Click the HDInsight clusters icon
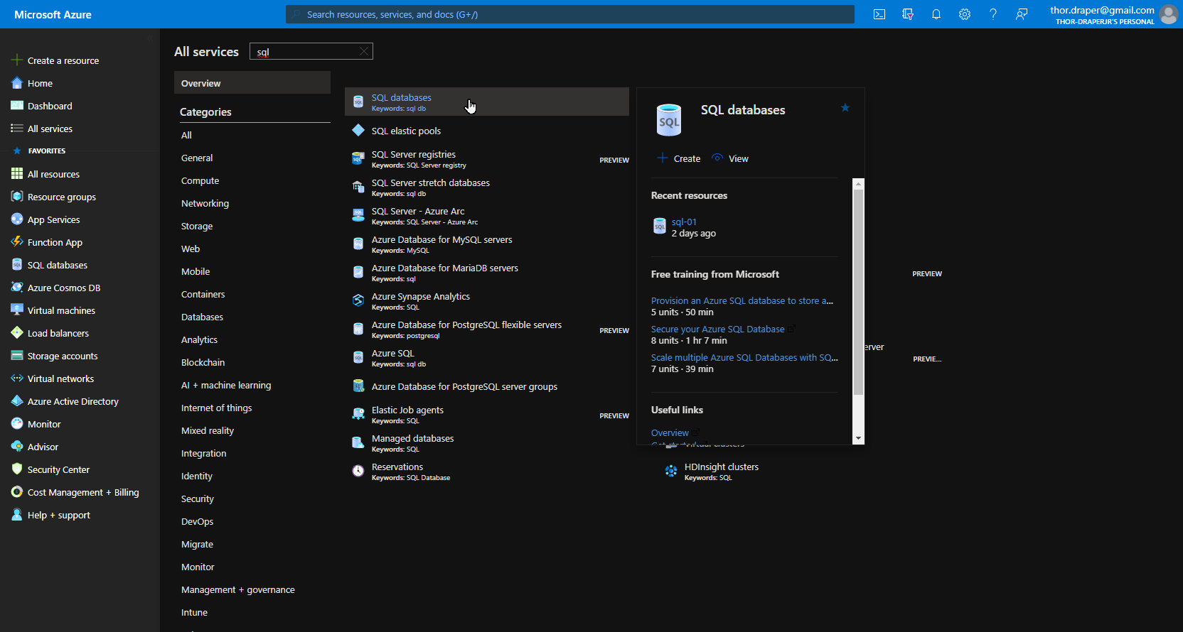This screenshot has width=1183, height=632. tap(671, 471)
